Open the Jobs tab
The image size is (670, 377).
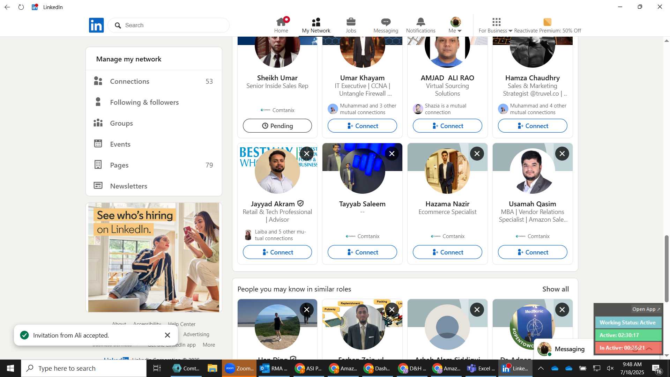pyautogui.click(x=351, y=25)
